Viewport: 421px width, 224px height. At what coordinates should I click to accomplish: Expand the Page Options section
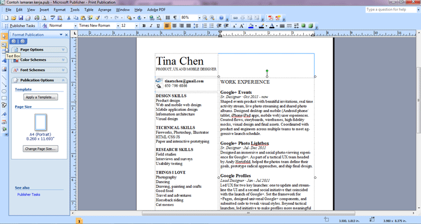(39, 50)
